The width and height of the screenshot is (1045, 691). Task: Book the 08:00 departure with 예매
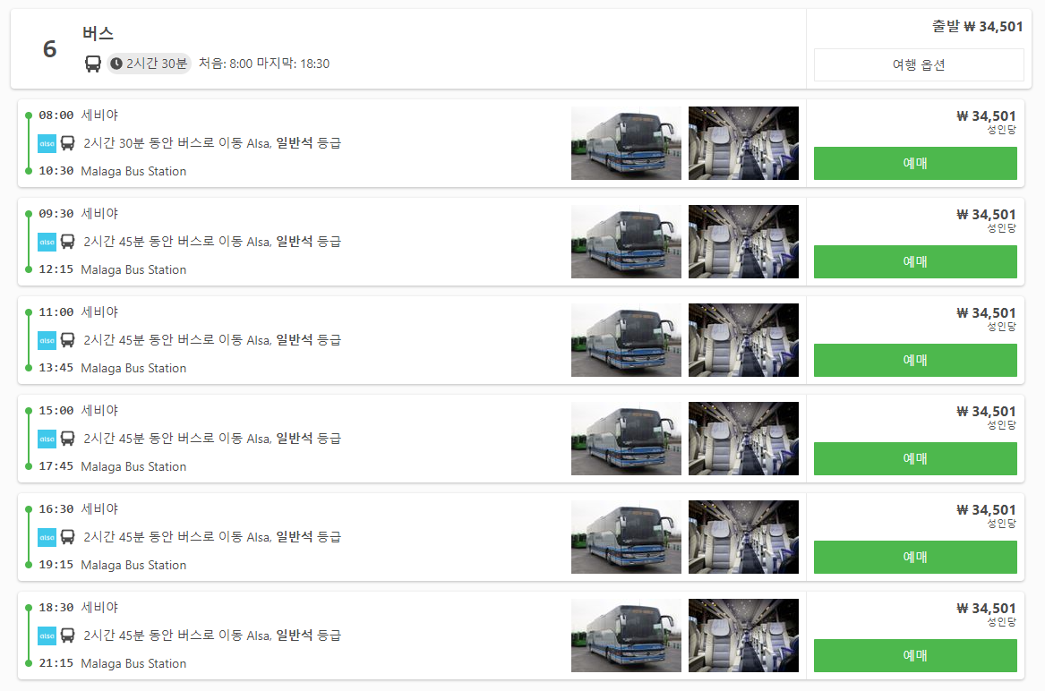[x=915, y=163]
